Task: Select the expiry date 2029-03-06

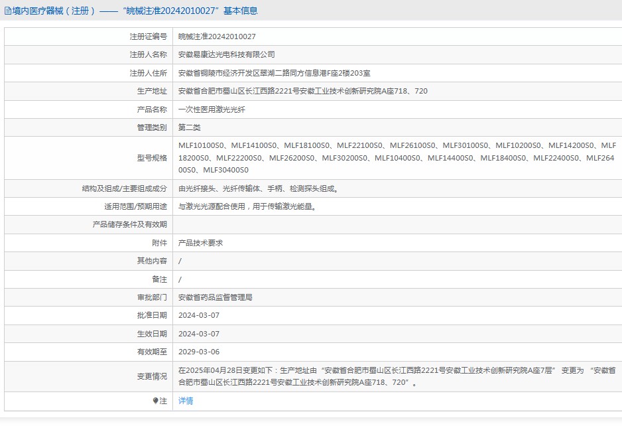Action: (x=199, y=352)
